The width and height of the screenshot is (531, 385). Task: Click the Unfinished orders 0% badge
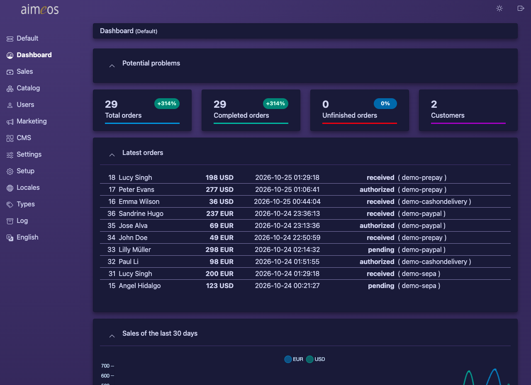tap(385, 104)
